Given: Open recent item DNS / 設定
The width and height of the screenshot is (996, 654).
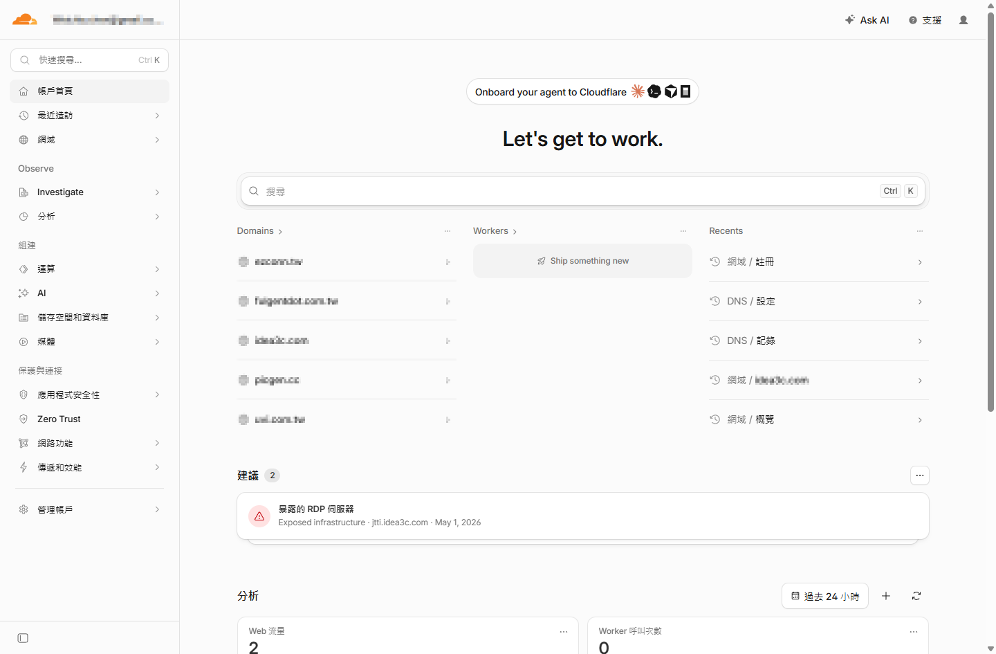Looking at the screenshot, I should [x=818, y=302].
